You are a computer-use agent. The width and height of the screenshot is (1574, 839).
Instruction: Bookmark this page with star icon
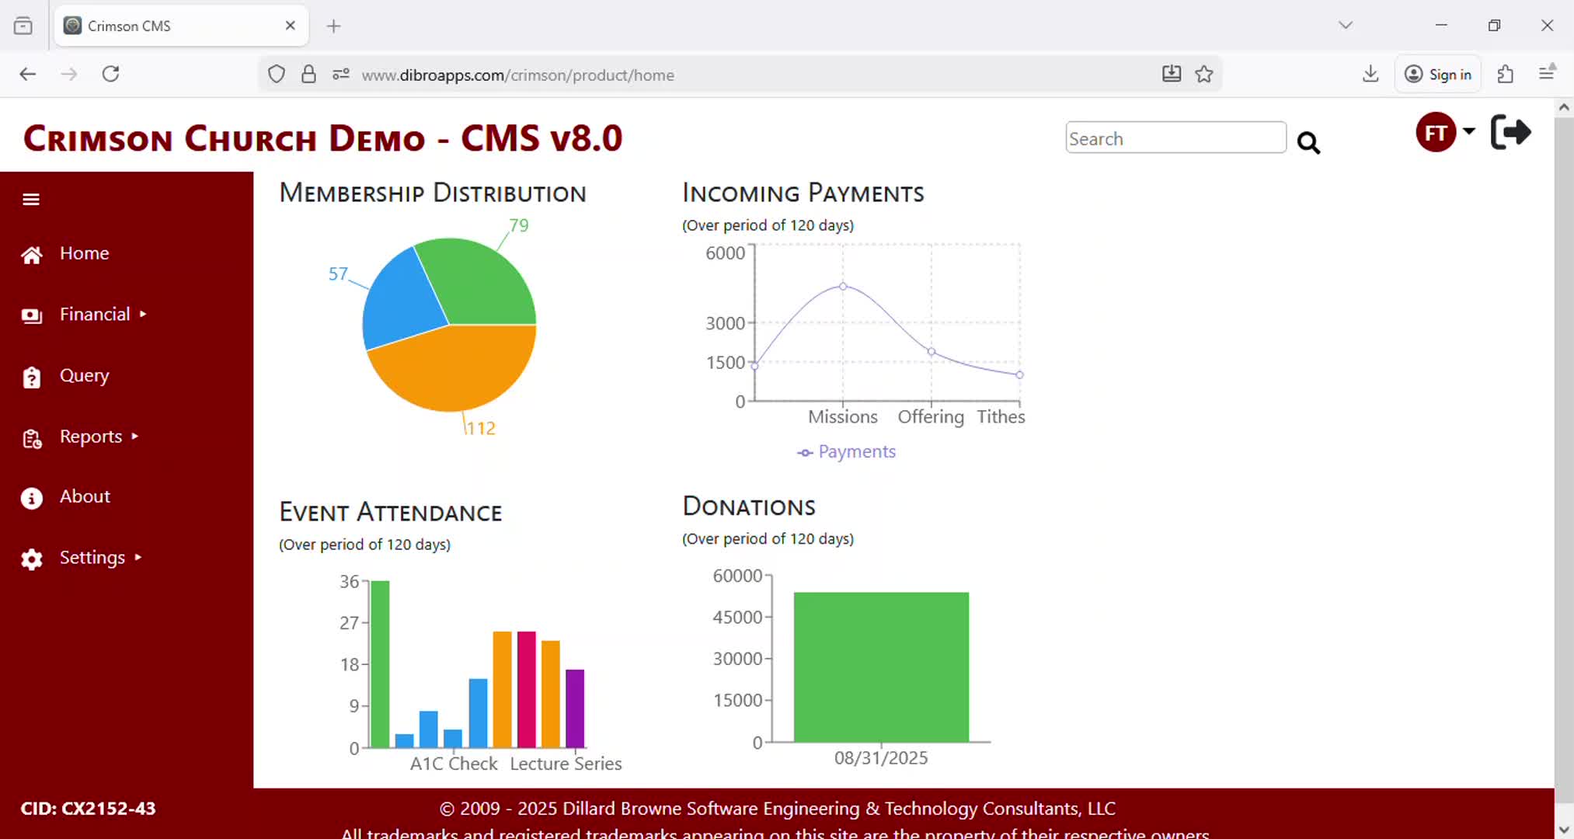coord(1204,75)
